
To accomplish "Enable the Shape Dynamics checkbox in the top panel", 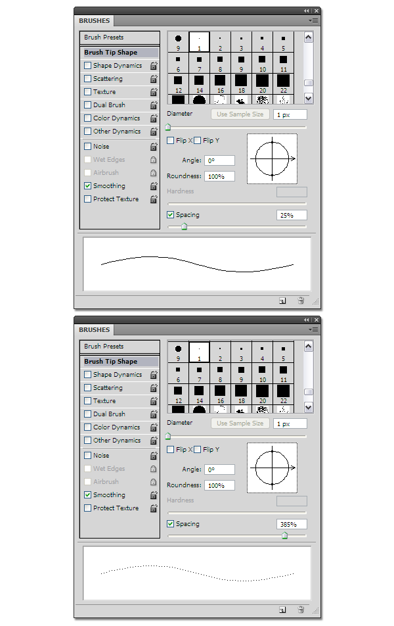I will [x=88, y=66].
